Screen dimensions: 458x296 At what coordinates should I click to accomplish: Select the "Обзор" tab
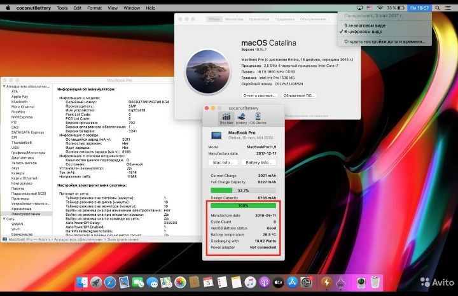(214, 19)
